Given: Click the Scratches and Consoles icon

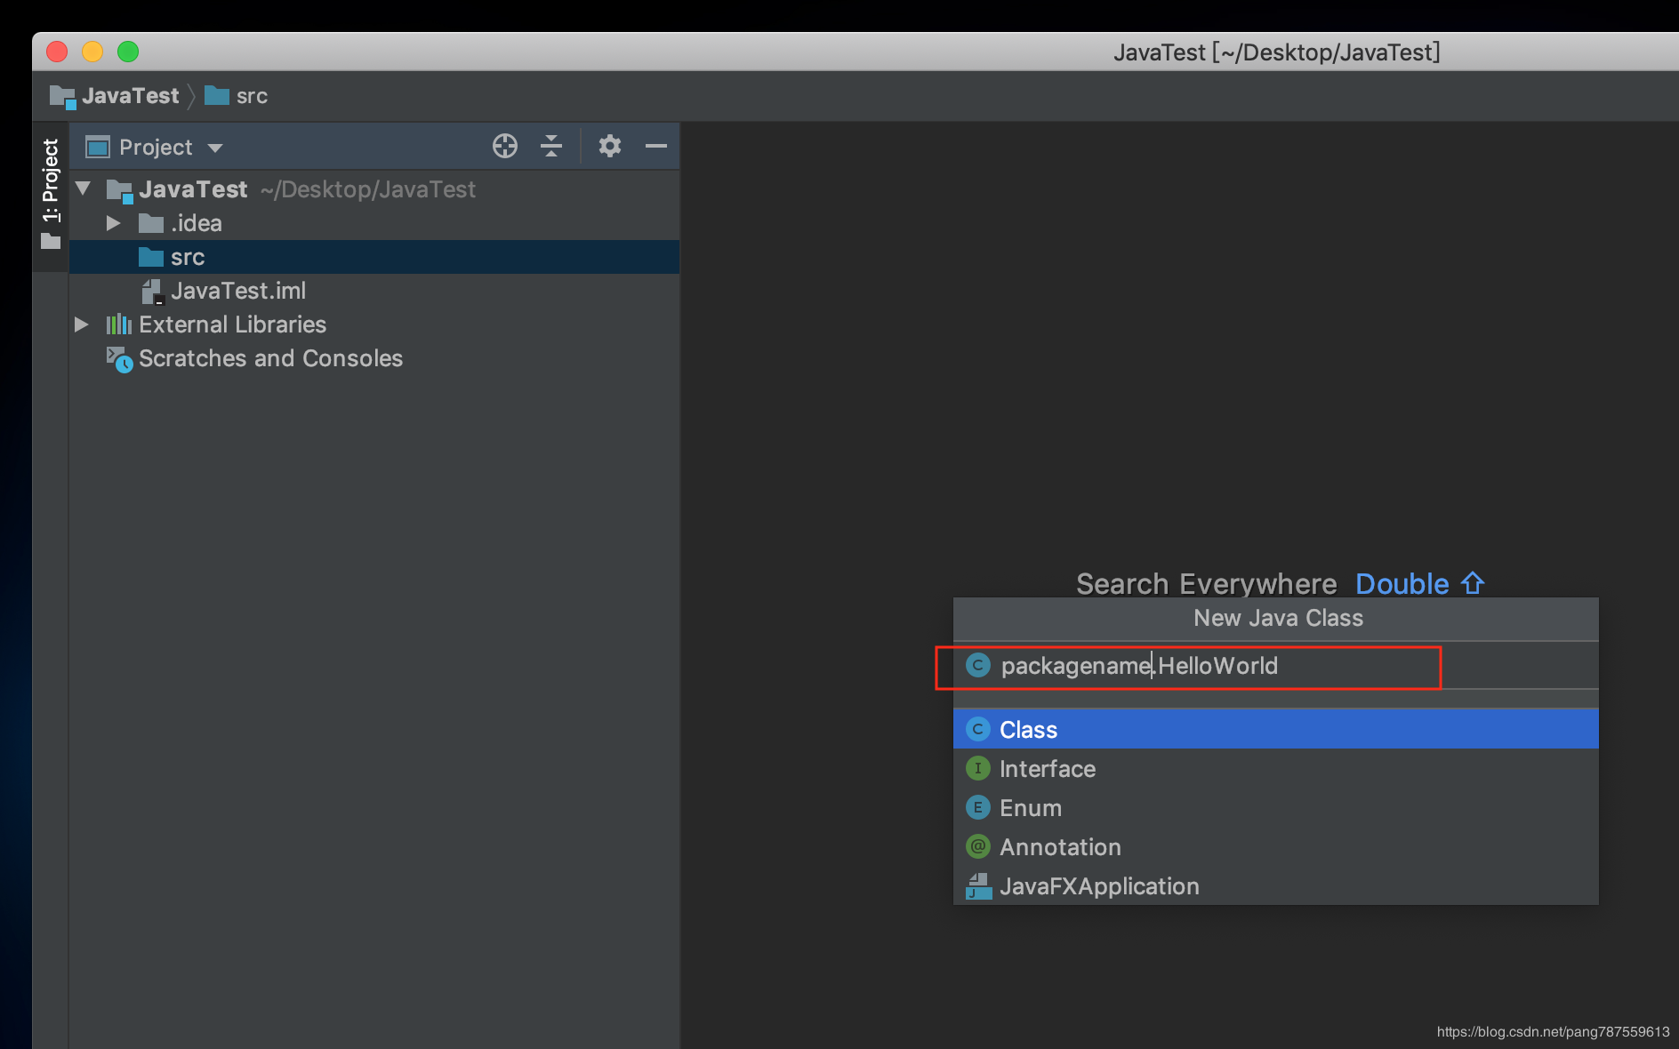Looking at the screenshot, I should (119, 359).
